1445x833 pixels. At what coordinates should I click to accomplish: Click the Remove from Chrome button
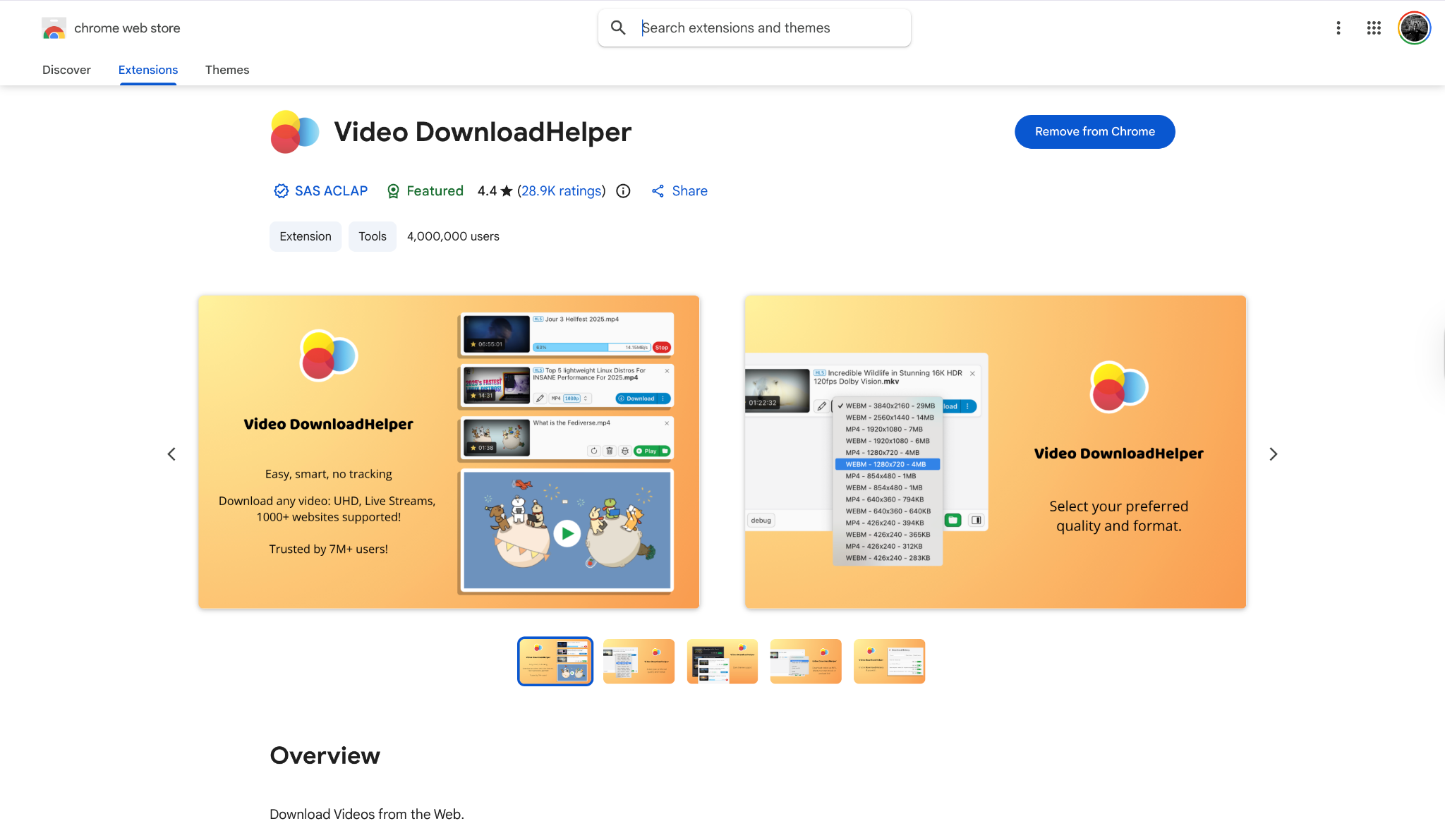[x=1094, y=131]
